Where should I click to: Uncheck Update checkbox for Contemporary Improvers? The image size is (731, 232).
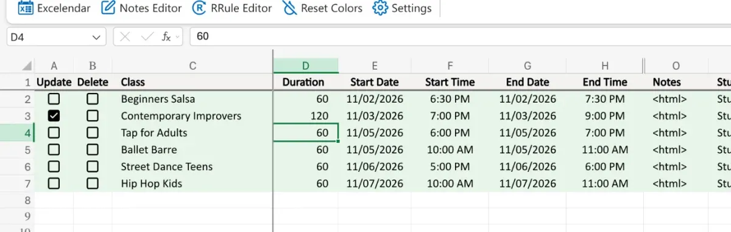(54, 116)
